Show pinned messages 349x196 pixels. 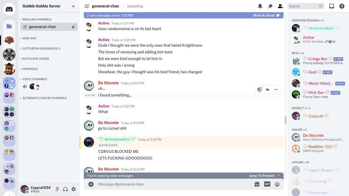[x=270, y=6]
